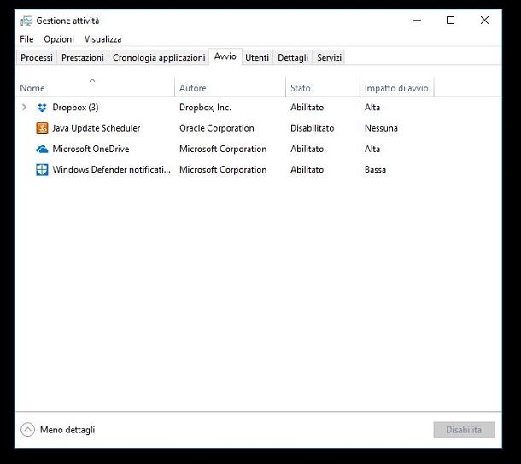Screen dimensions: 521x464
Task: Select the Microsoft OneDrive entry
Action: (91, 149)
